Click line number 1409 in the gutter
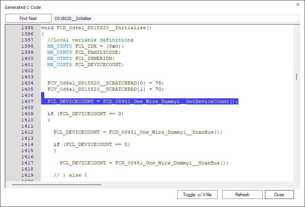Image resolution: width=305 pixels, height=207 pixels. (27, 114)
